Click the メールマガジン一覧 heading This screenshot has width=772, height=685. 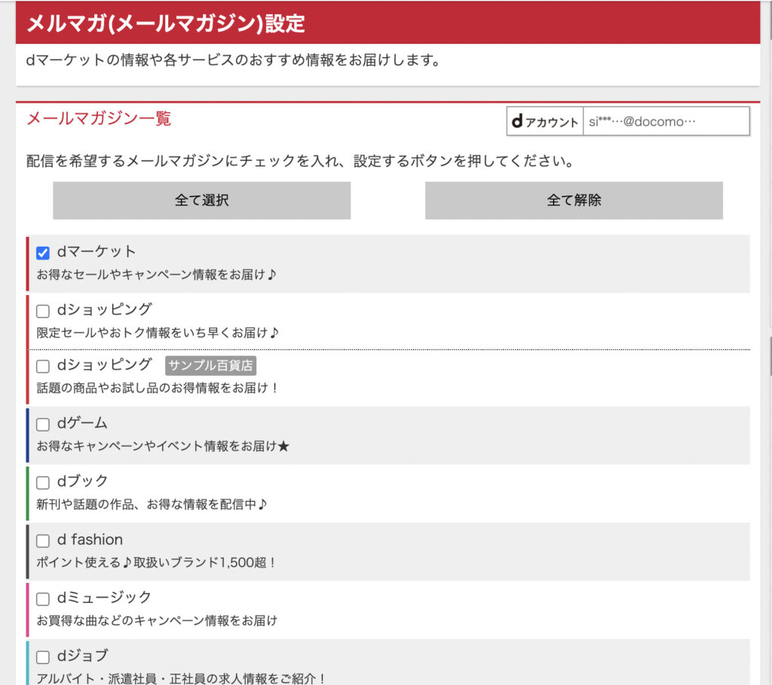click(99, 118)
